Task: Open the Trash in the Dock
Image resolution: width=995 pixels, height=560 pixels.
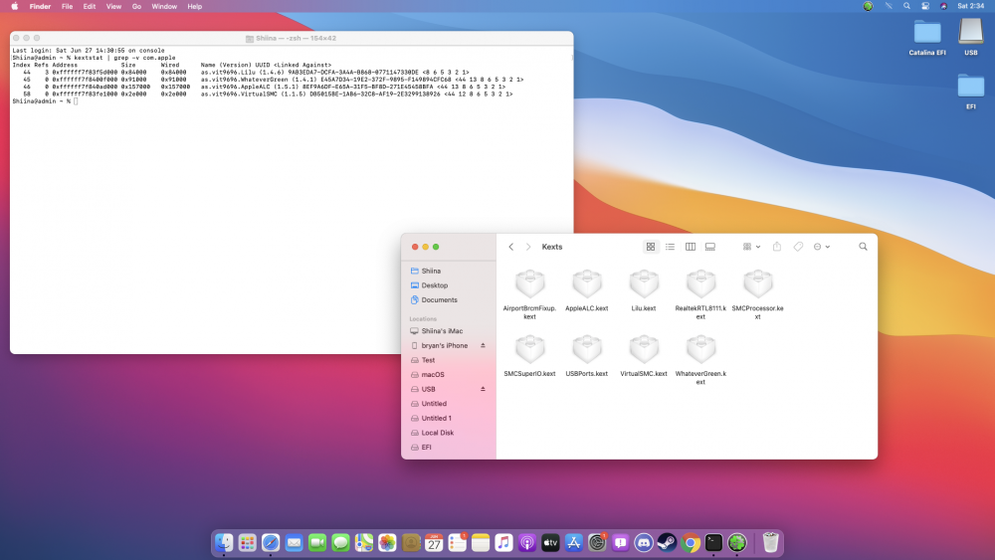Action: coord(770,543)
